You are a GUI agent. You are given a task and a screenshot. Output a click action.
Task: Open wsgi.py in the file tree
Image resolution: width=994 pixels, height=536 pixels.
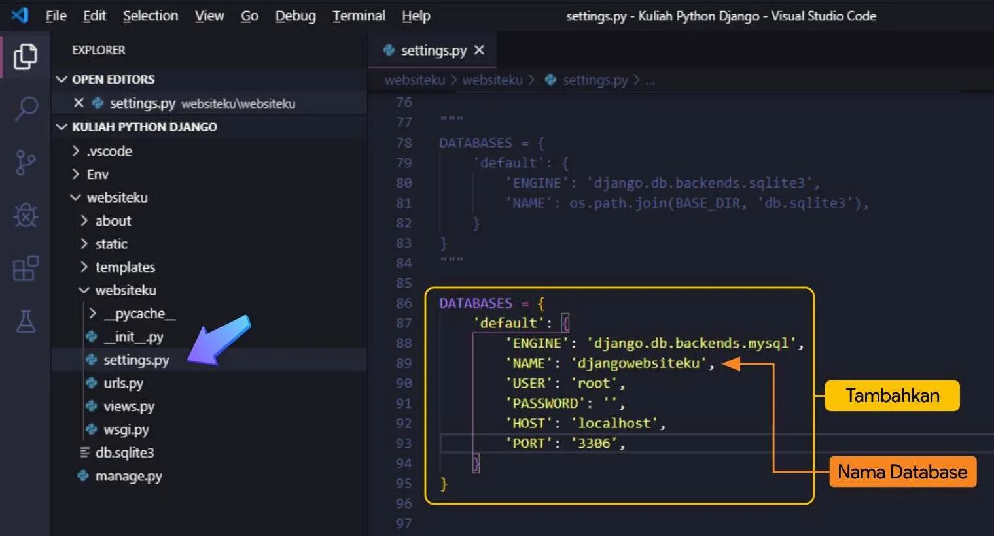point(126,429)
